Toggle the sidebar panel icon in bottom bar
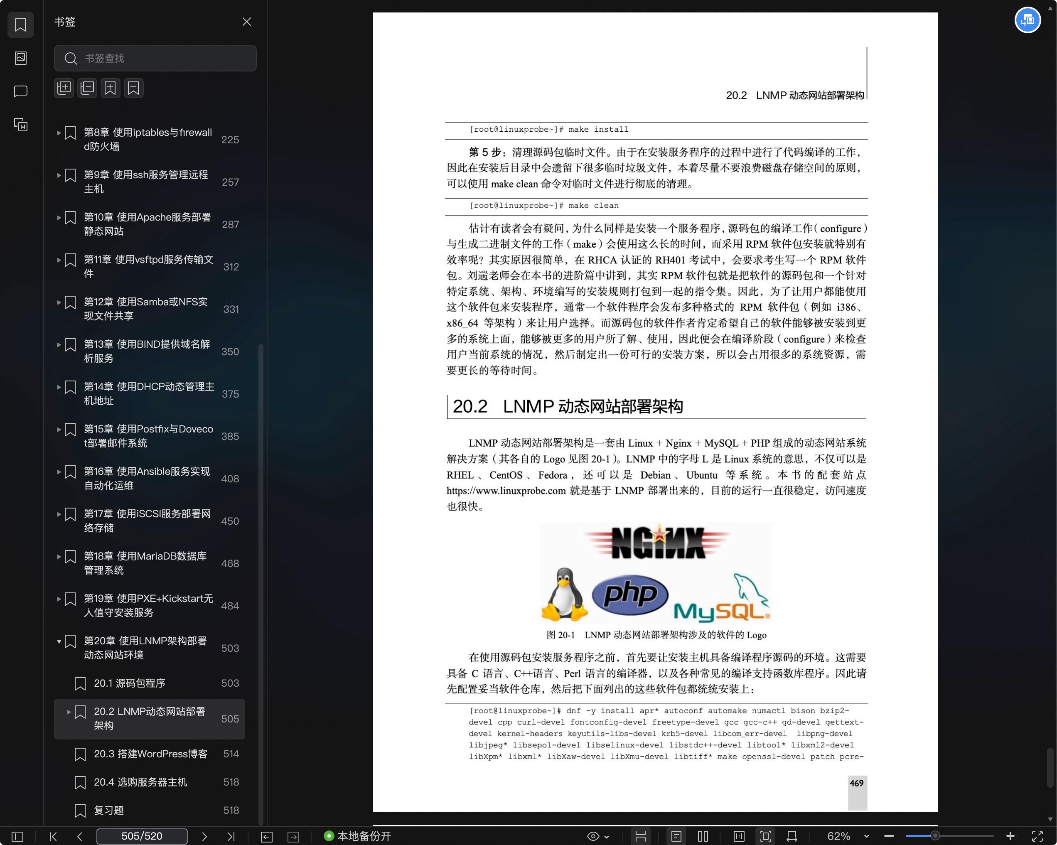1057x845 pixels. click(17, 836)
